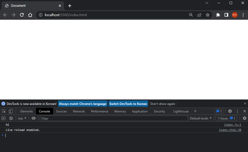
Task: Click the back navigation arrow
Action: pyautogui.click(x=5, y=15)
